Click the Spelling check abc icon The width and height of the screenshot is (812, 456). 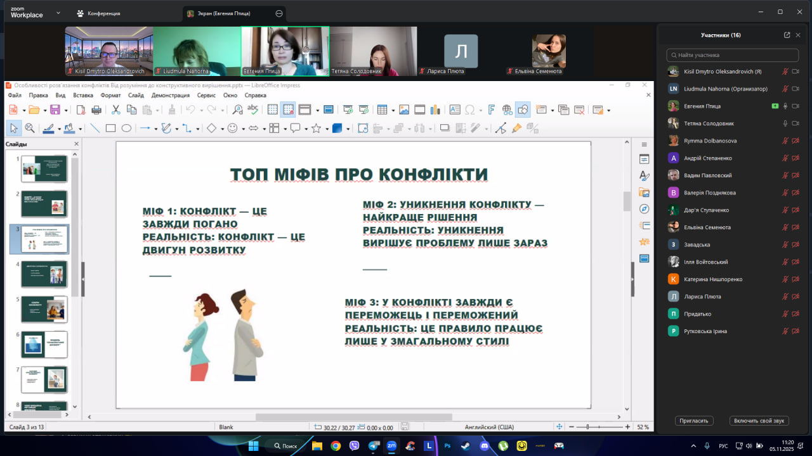252,110
